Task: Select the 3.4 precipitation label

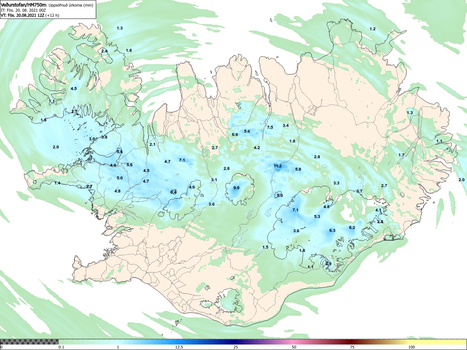Action: tap(286, 125)
